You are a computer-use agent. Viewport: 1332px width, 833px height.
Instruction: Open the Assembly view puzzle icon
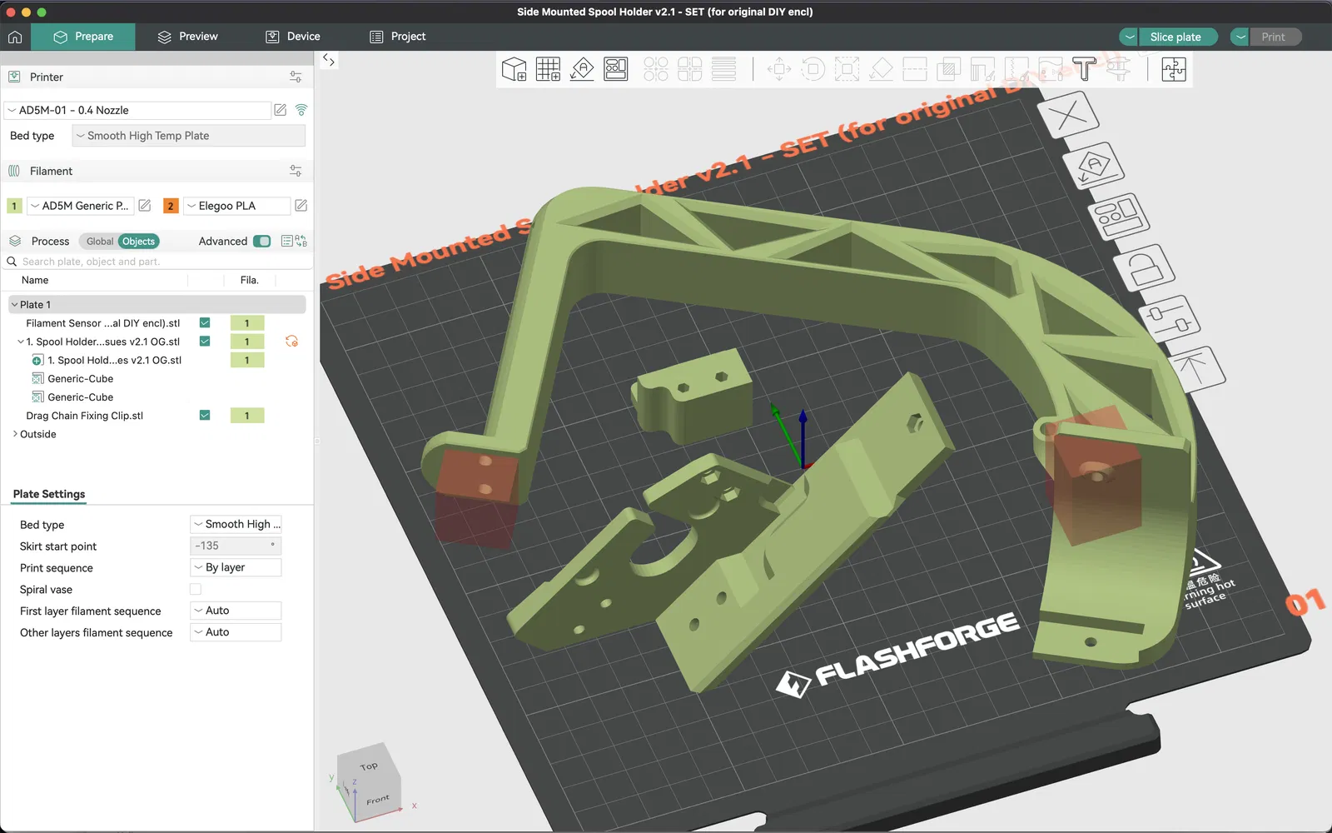coord(1174,69)
